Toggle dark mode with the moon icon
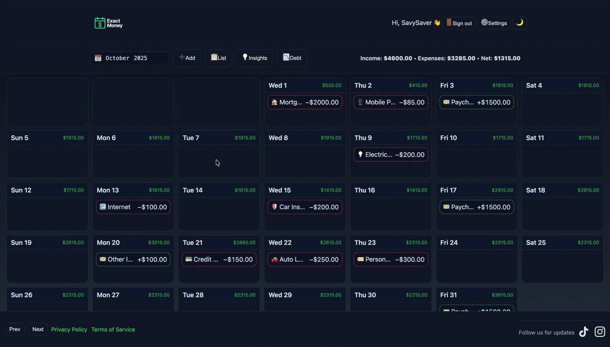Screen dimensions: 610x347 pyautogui.click(x=519, y=23)
